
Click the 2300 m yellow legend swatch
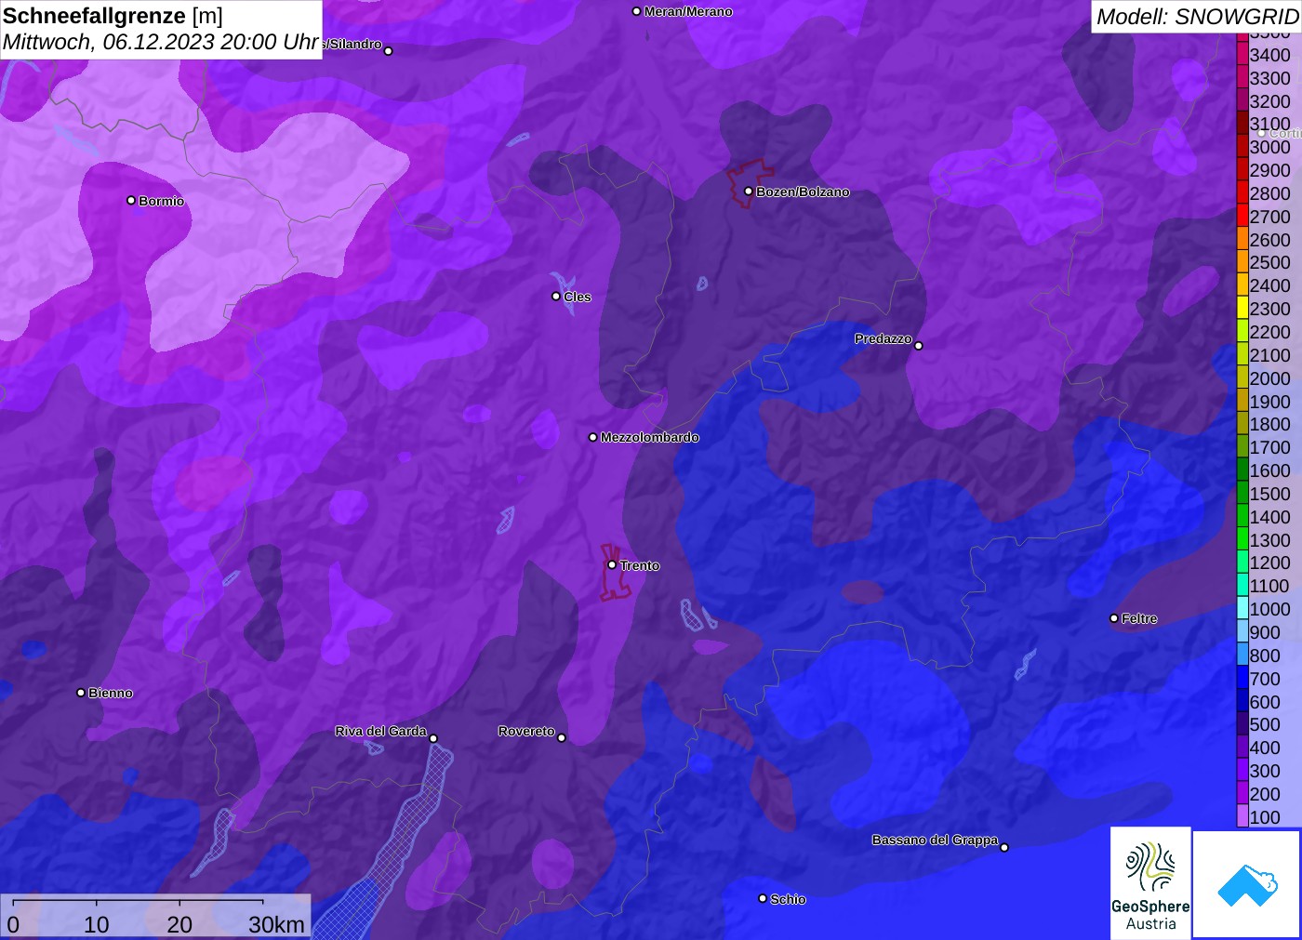coord(1242,308)
